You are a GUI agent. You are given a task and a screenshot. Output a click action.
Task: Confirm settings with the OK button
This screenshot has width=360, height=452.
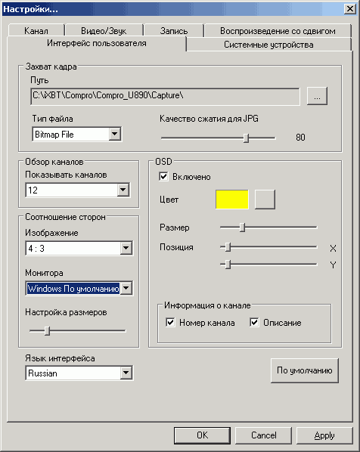pos(202,435)
